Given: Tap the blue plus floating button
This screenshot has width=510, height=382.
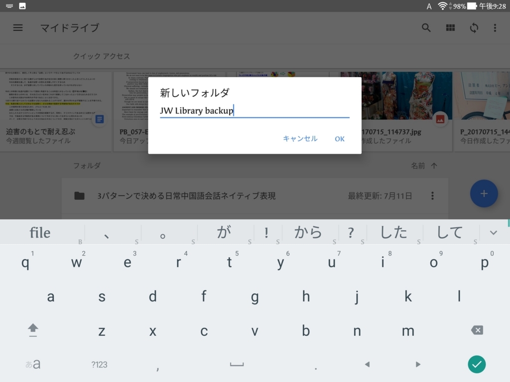Looking at the screenshot, I should [484, 193].
